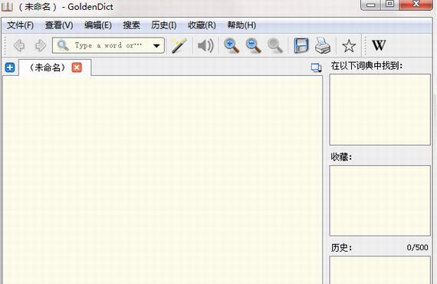Open the 编辑(E) menu

[x=98, y=25]
